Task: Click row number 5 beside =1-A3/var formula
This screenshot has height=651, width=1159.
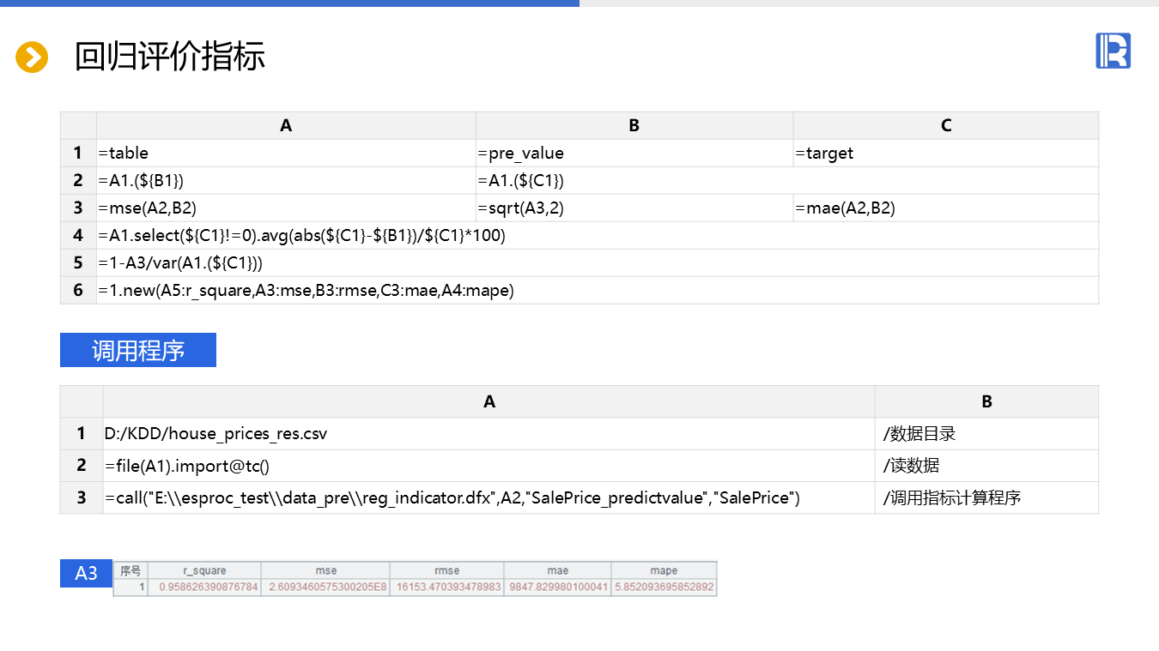Action: click(x=78, y=263)
